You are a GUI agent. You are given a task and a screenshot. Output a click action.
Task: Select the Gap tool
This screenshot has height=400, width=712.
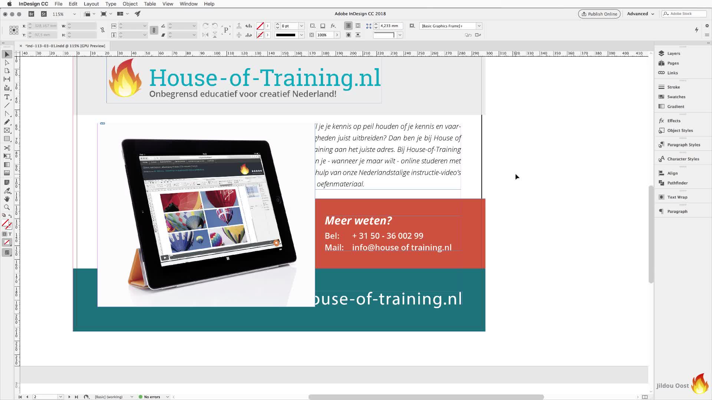click(x=7, y=79)
